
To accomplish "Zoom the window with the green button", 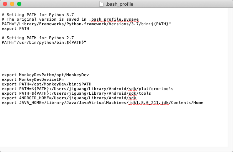I will 19,4.
